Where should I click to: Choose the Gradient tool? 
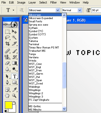click(14, 63)
